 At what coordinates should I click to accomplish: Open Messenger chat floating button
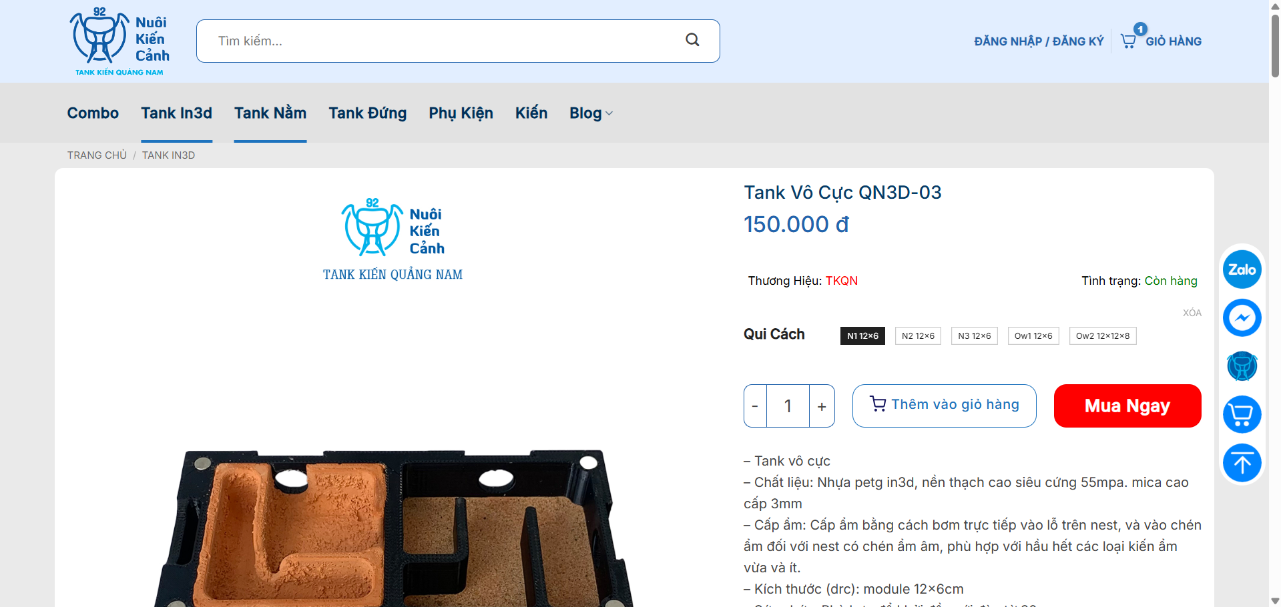1242,318
